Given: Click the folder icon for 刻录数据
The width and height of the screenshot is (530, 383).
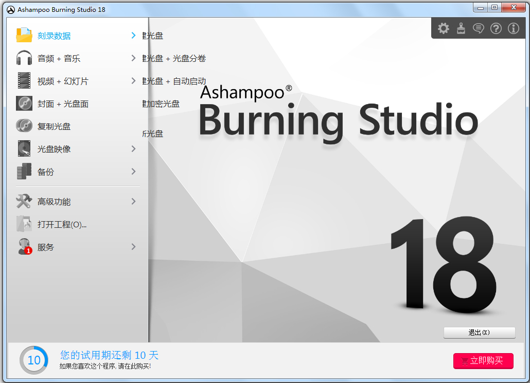Looking at the screenshot, I should [24, 36].
